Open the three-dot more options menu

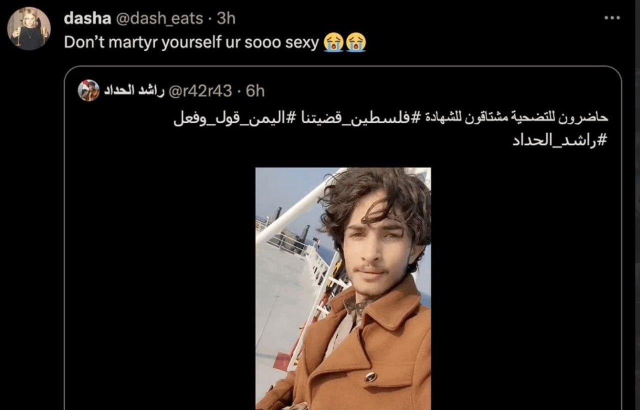612,17
